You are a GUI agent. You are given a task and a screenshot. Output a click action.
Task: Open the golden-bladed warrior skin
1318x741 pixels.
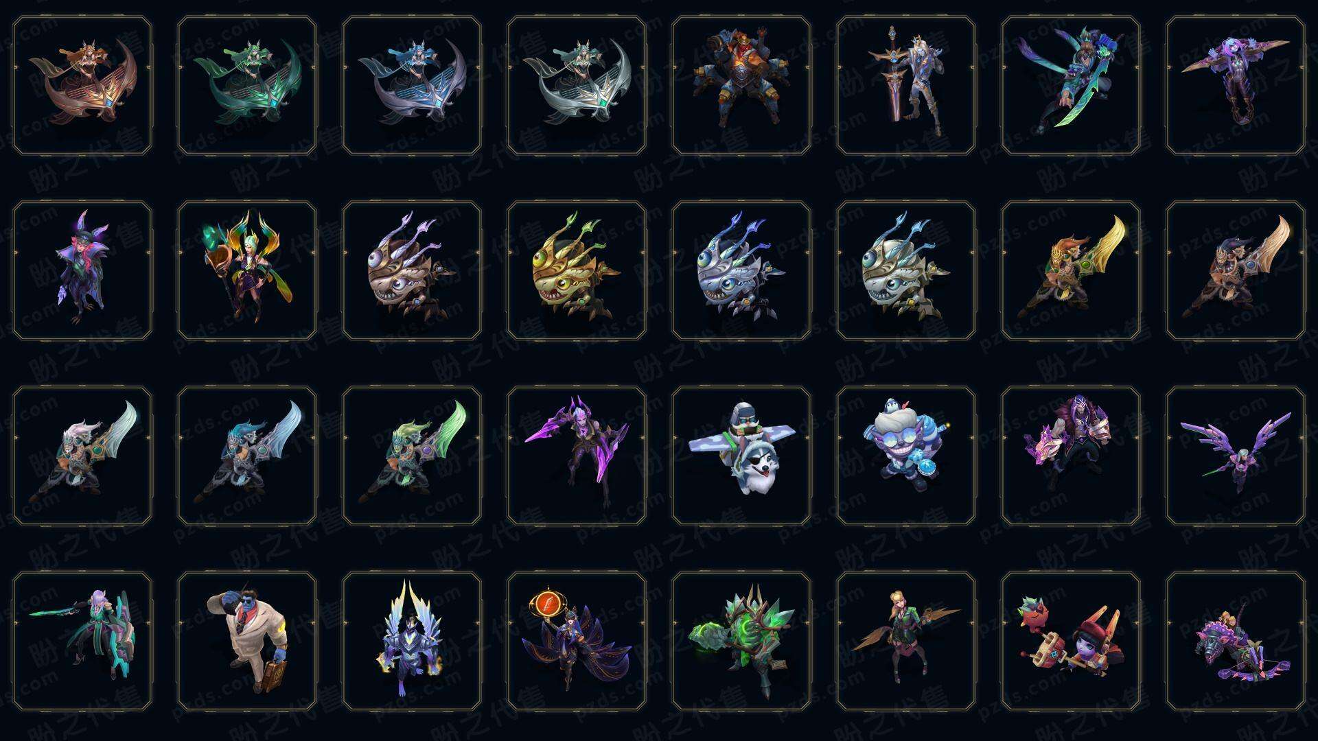(1071, 270)
